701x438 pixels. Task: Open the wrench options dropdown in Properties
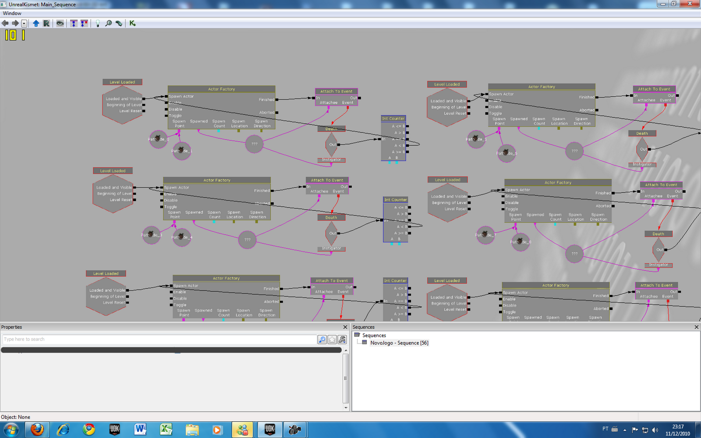pyautogui.click(x=342, y=339)
